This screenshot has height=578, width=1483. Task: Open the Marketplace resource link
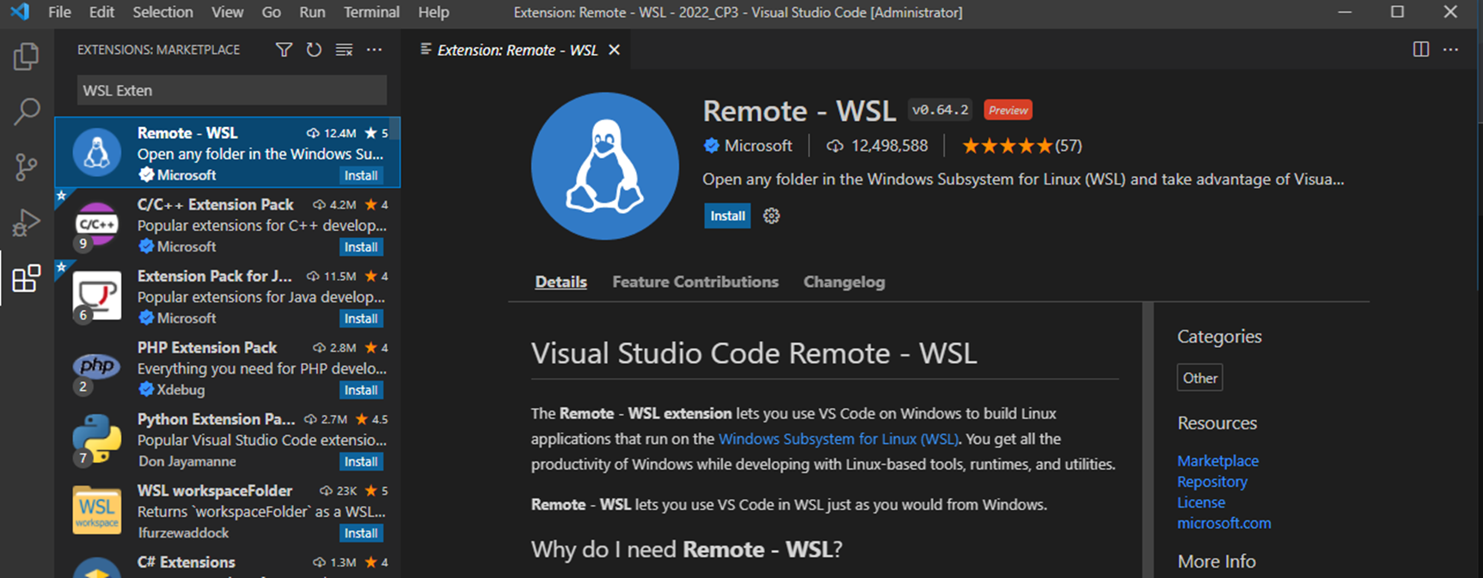point(1217,461)
